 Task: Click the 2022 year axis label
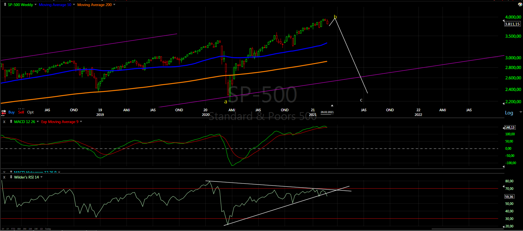tap(418, 115)
